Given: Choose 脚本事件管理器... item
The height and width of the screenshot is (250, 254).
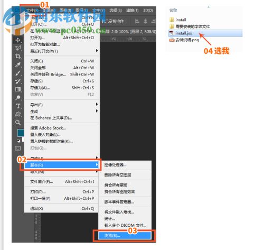Looking at the screenshot, I should tap(125, 202).
